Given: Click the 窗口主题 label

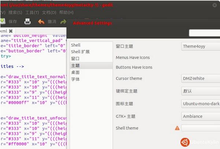Looking at the screenshot, I should click(x=124, y=46).
